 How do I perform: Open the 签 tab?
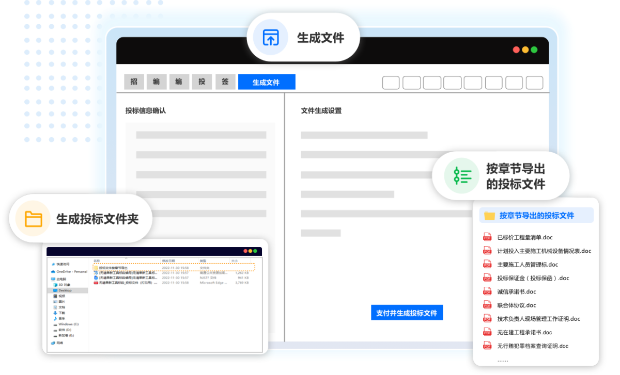click(225, 82)
